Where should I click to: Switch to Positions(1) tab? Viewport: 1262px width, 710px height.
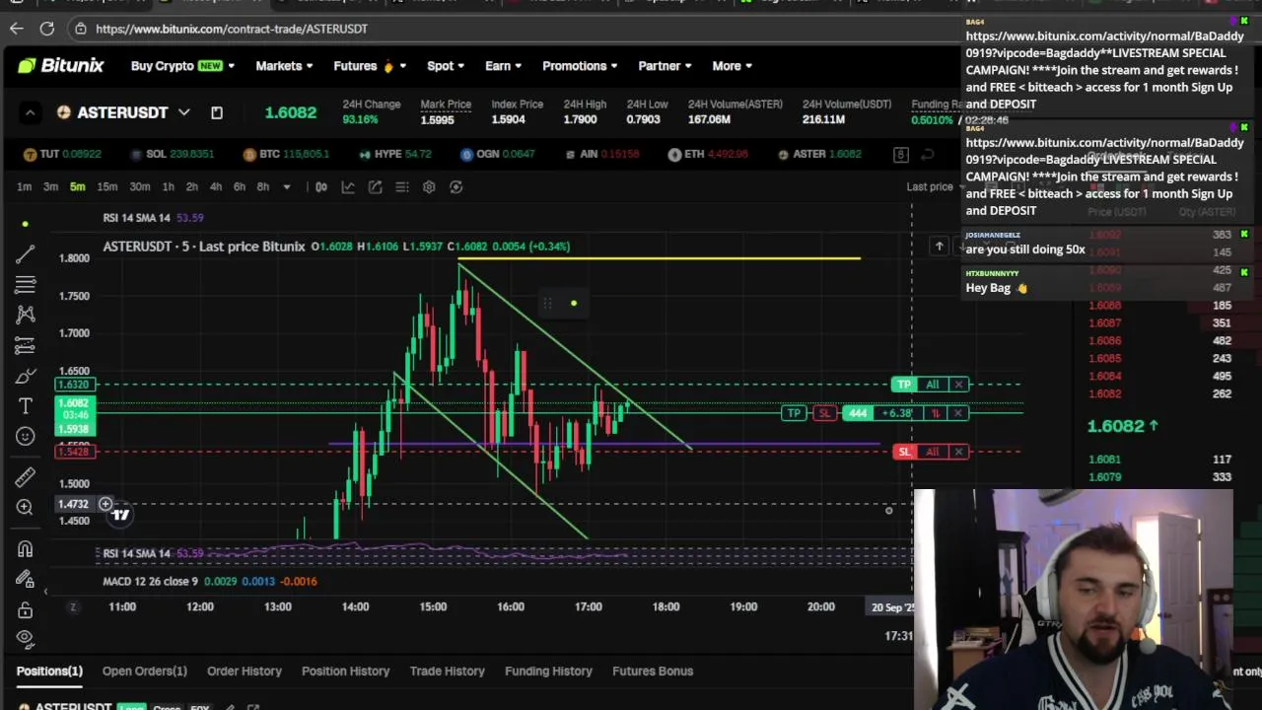click(49, 671)
